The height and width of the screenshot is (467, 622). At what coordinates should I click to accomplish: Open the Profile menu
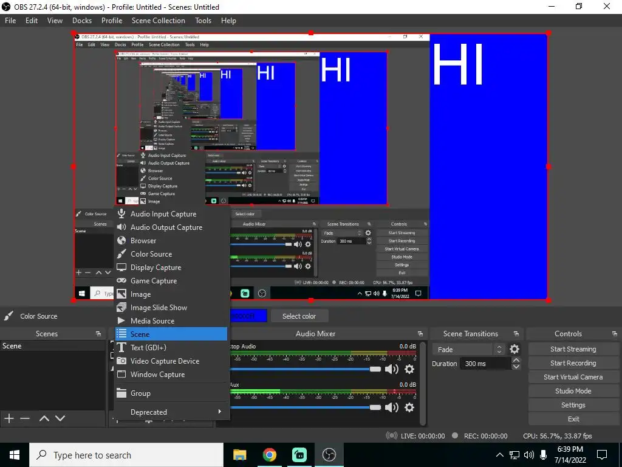coord(112,21)
